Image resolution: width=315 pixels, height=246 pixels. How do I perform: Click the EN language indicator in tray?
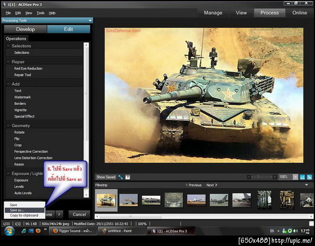pos(272,231)
